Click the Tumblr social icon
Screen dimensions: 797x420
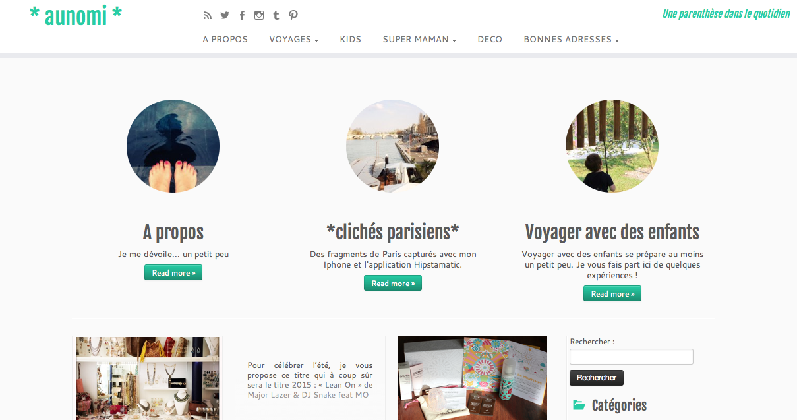click(276, 15)
